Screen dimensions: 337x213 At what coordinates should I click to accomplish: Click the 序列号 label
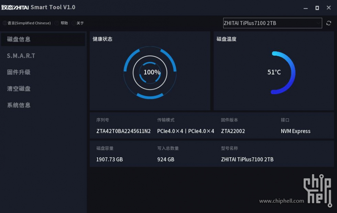click(x=102, y=120)
